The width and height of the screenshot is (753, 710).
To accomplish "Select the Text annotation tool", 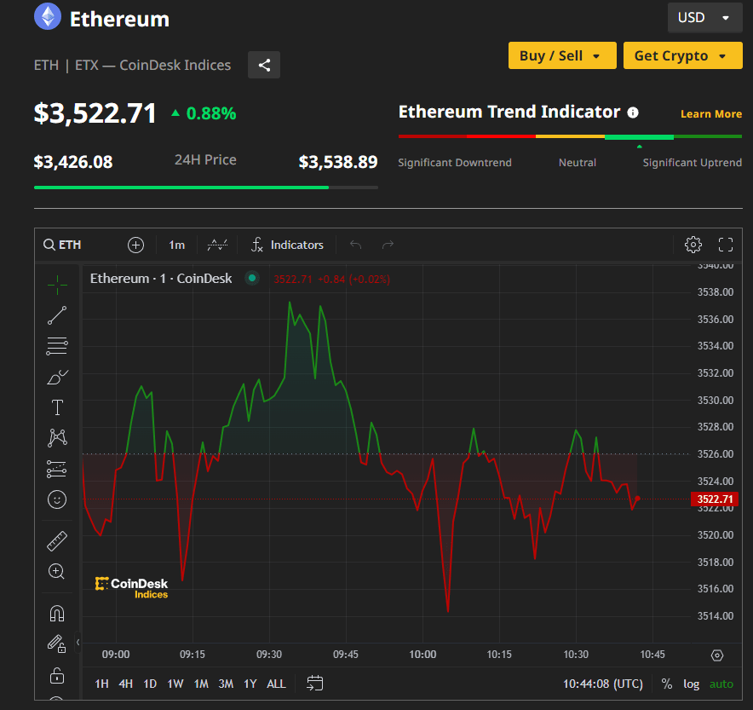I will 57,407.
